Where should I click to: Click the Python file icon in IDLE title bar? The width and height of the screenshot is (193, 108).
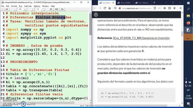[x=2, y=2]
